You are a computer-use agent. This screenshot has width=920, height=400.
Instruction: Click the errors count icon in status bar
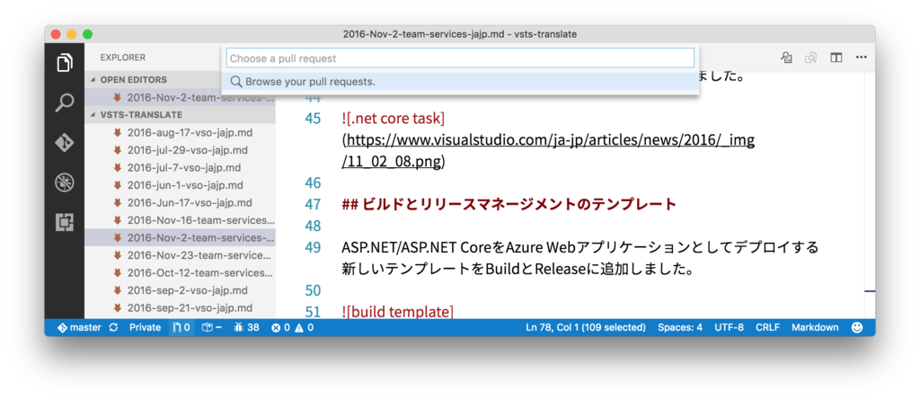(x=280, y=327)
